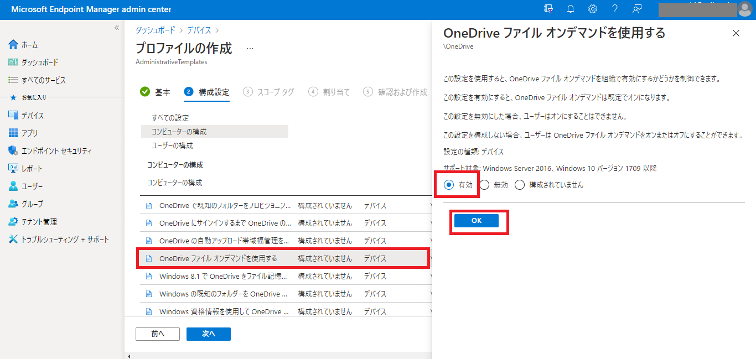Click the \OneDrive path under the panel title
The height and width of the screenshot is (359, 756).
pyautogui.click(x=458, y=46)
